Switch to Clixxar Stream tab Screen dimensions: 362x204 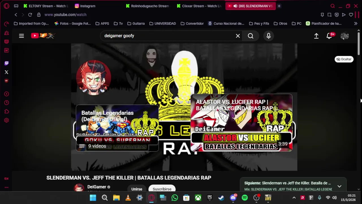pyautogui.click(x=199, y=6)
